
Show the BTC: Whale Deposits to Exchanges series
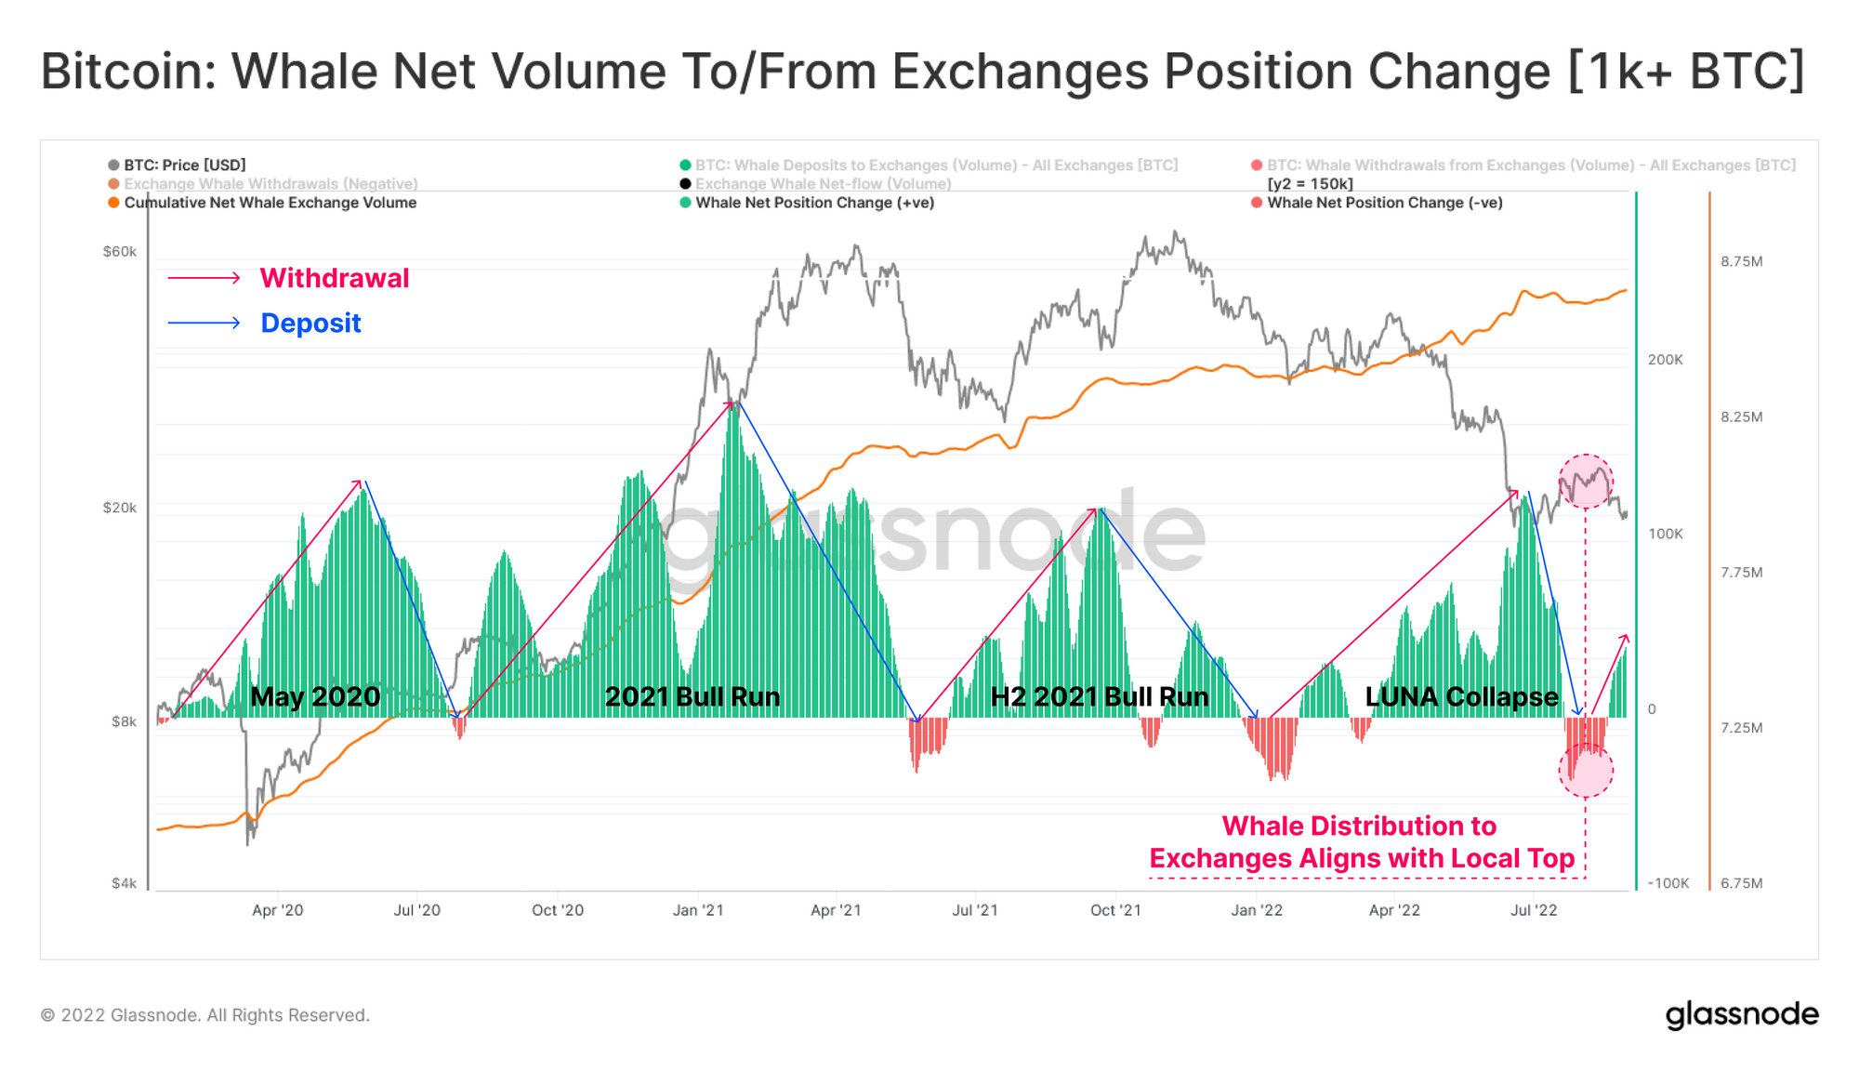pos(936,165)
